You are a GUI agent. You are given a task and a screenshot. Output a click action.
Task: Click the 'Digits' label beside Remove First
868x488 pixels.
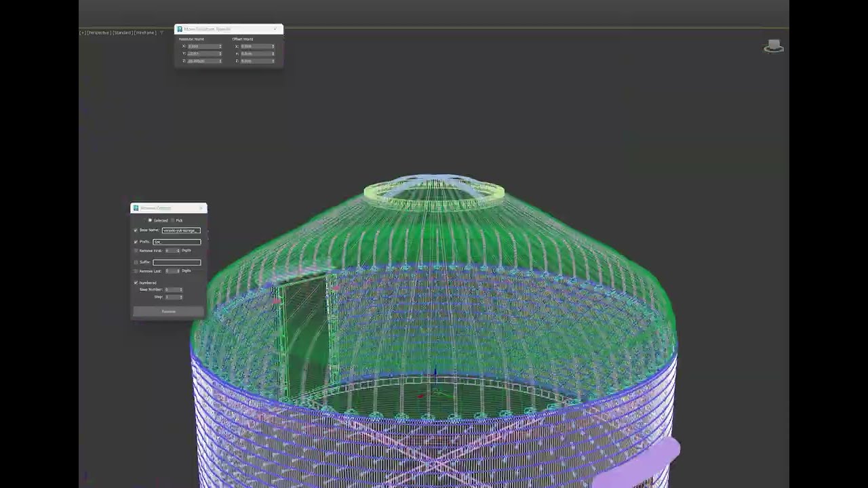coord(186,251)
